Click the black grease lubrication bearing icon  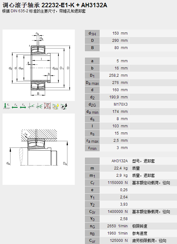(64, 106)
